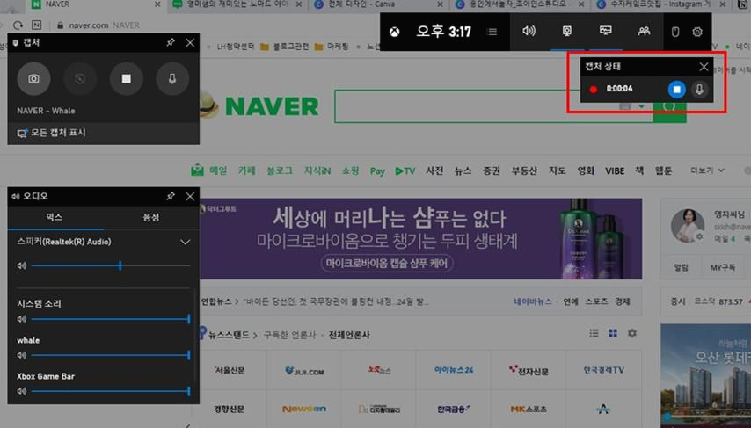The width and height of the screenshot is (751, 428).
Task: Pin the Capture widget
Action: (x=171, y=42)
